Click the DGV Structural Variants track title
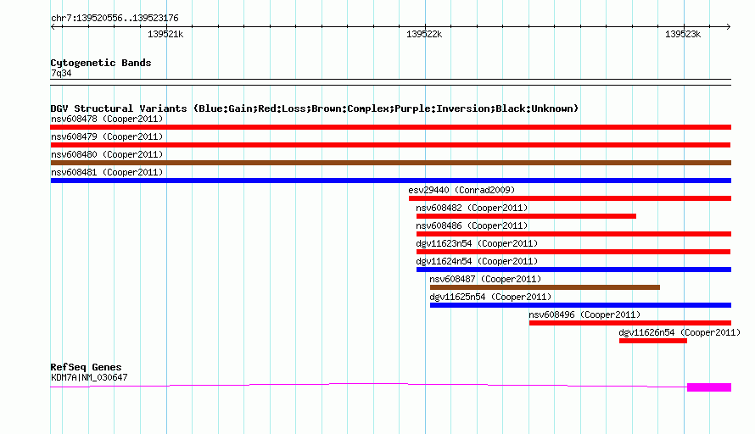 (315, 108)
